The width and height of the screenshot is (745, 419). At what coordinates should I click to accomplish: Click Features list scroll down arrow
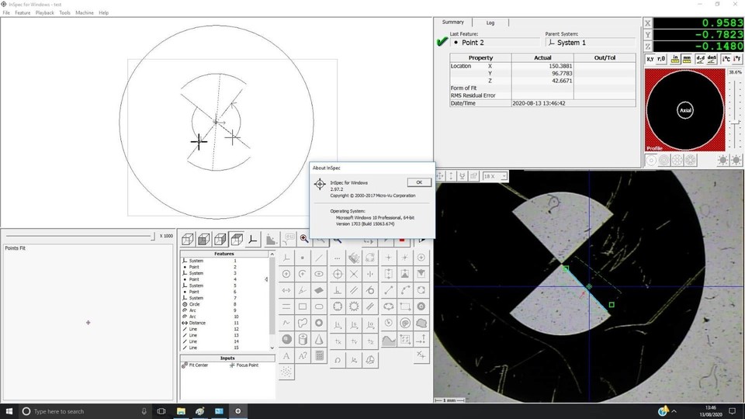click(272, 348)
